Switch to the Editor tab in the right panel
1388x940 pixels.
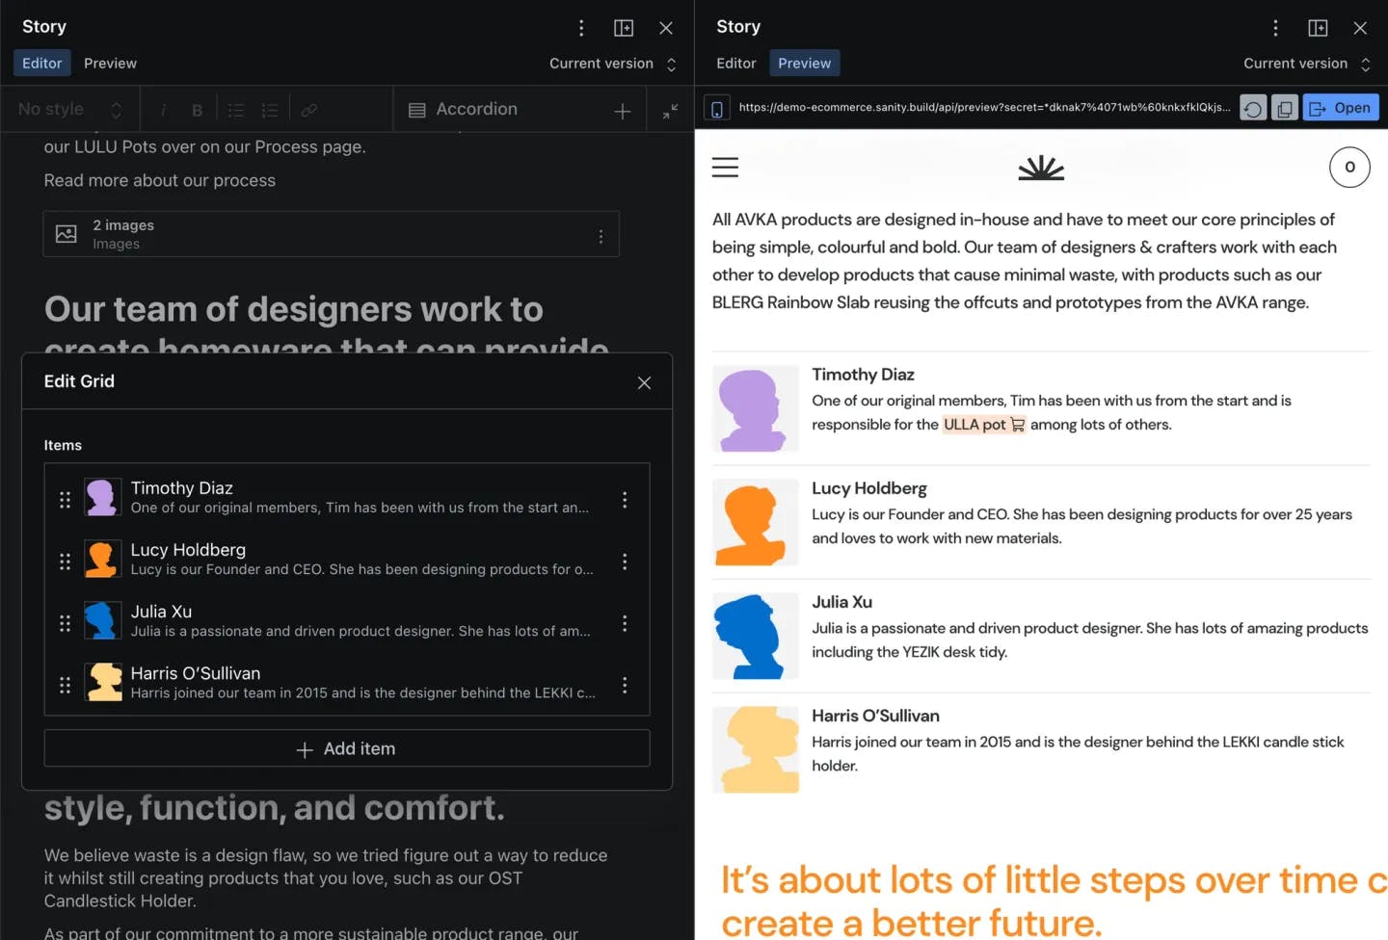pyautogui.click(x=735, y=63)
